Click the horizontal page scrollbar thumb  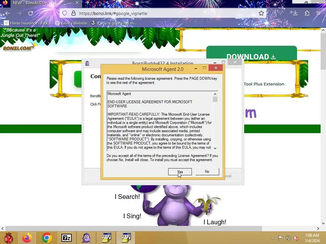133,228
